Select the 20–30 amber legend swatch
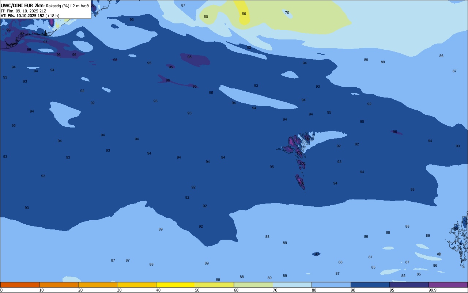This screenshot has height=293, width=468. pos(98,285)
